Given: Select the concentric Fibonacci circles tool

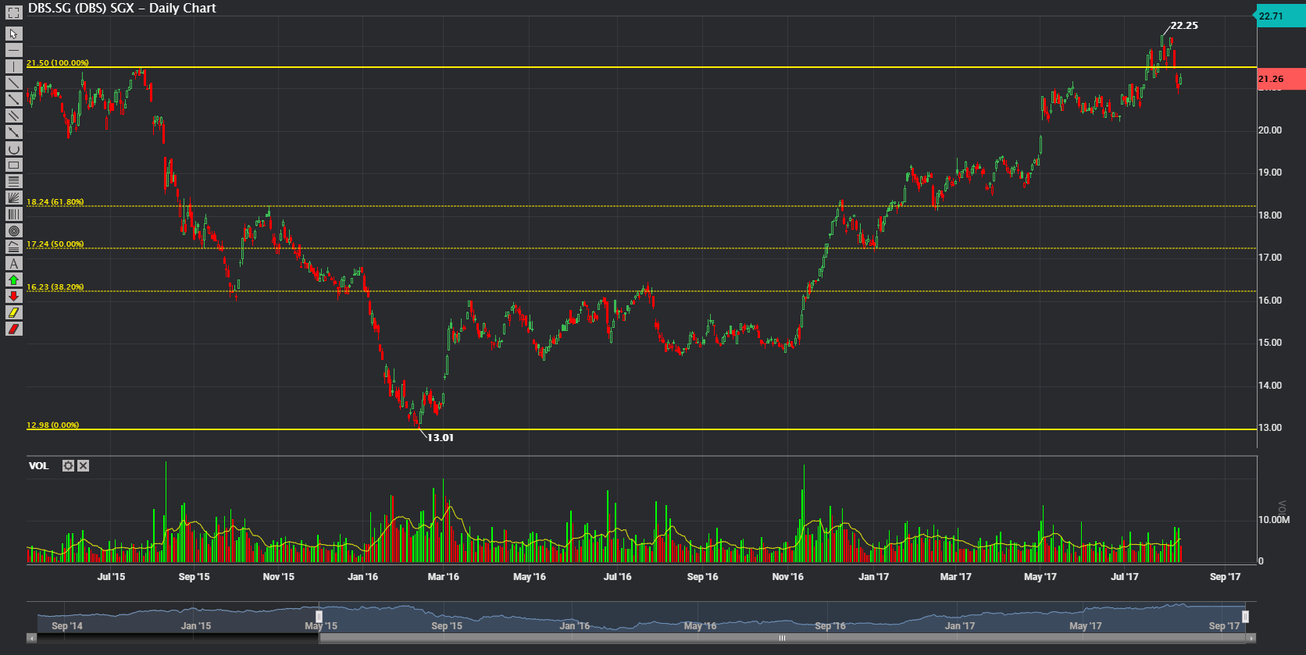Looking at the screenshot, I should (13, 230).
